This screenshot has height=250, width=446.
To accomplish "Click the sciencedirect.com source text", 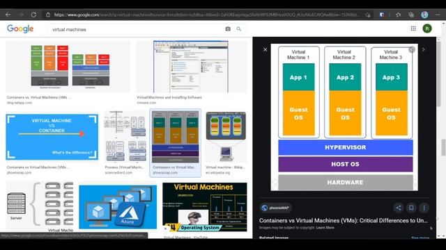I will pyautogui.click(x=118, y=172).
